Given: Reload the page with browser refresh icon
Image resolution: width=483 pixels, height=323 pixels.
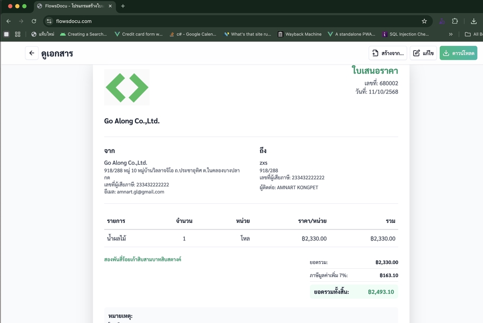Looking at the screenshot, I should pyautogui.click(x=34, y=21).
